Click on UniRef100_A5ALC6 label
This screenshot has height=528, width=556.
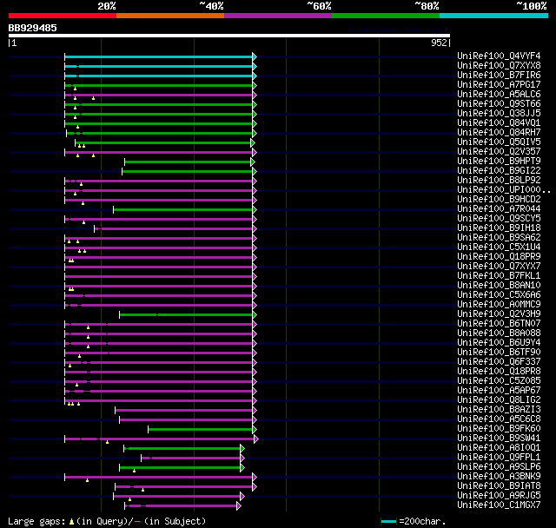click(499, 95)
